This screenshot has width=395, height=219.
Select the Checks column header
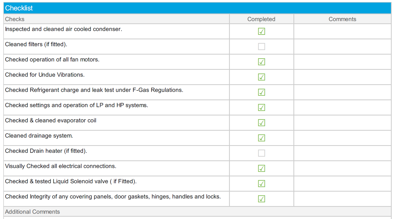116,19
